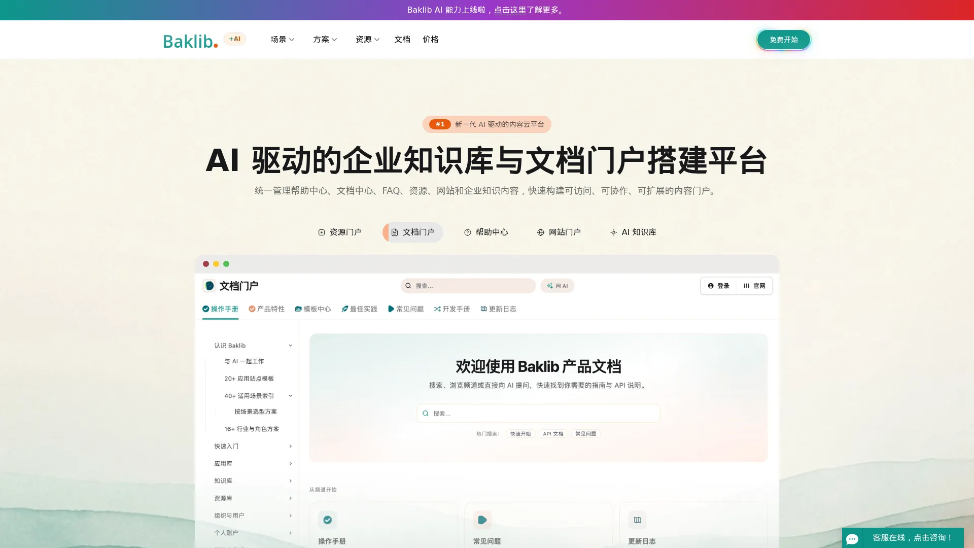Open the customer service chat bubble icon

click(852, 539)
